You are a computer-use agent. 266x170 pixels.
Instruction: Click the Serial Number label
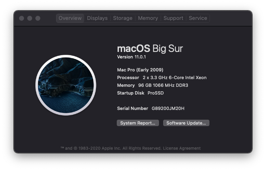click(133, 108)
